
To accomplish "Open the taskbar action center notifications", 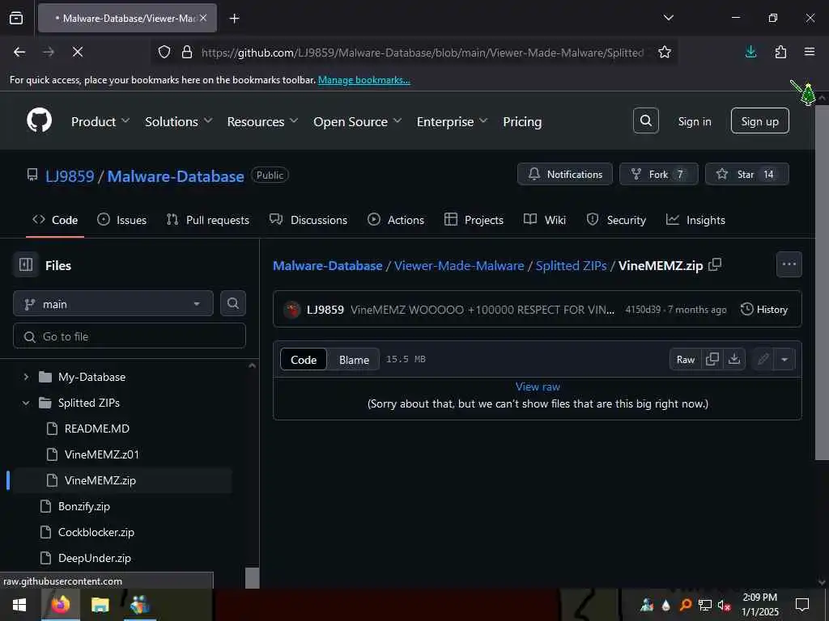I will click(x=802, y=605).
